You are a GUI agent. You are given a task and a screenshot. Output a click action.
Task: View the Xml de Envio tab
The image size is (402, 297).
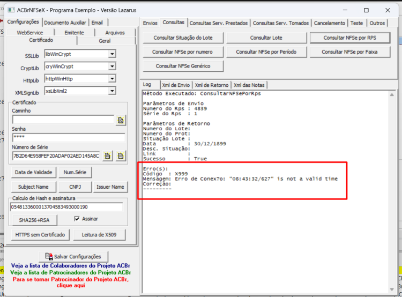176,85
